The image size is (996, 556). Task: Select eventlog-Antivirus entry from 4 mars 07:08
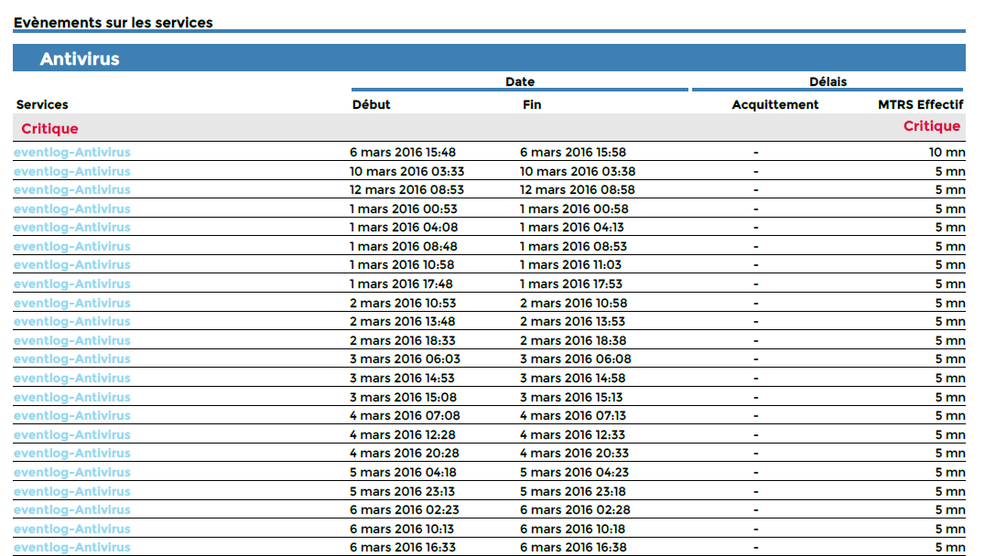pos(71,415)
